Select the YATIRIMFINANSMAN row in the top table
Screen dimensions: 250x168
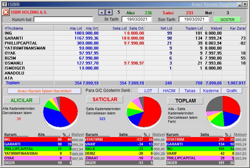tap(125, 48)
